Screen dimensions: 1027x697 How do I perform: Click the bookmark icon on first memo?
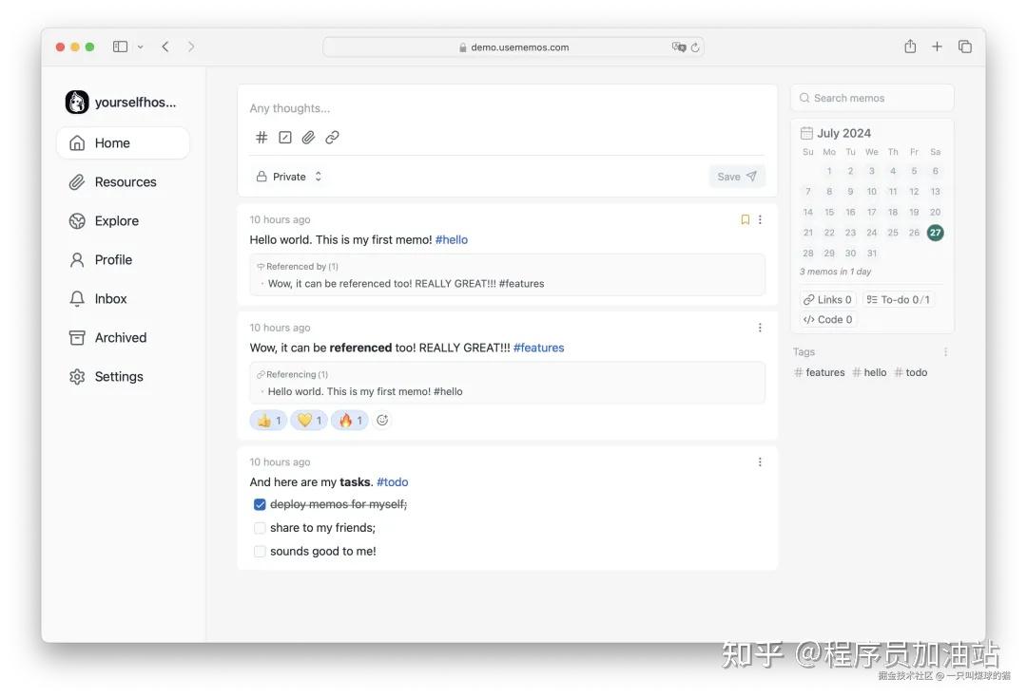pos(745,219)
